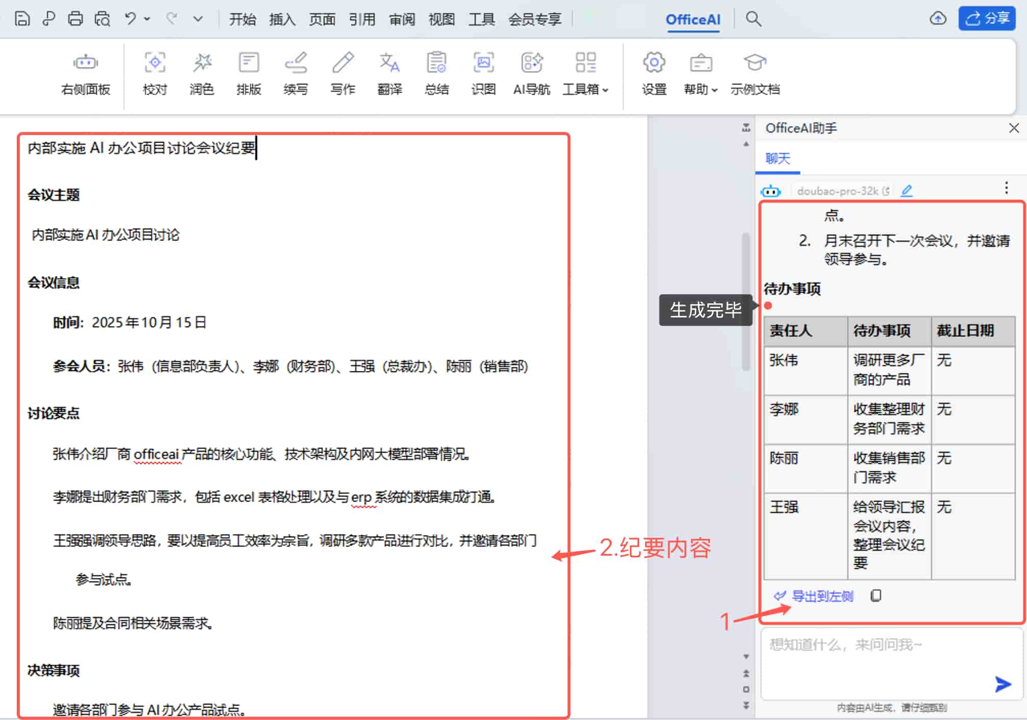1027x720 pixels.
Task: Open the 润色 text polishing tool
Action: click(202, 74)
